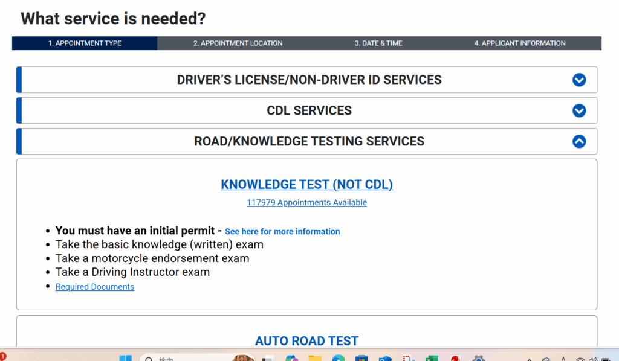
Task: Launch Excel from the taskbar
Action: (431, 358)
